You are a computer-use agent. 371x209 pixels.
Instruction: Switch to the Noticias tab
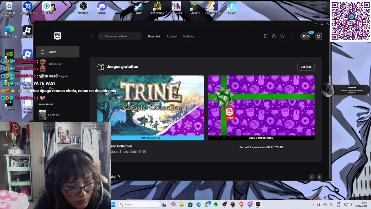click(189, 36)
